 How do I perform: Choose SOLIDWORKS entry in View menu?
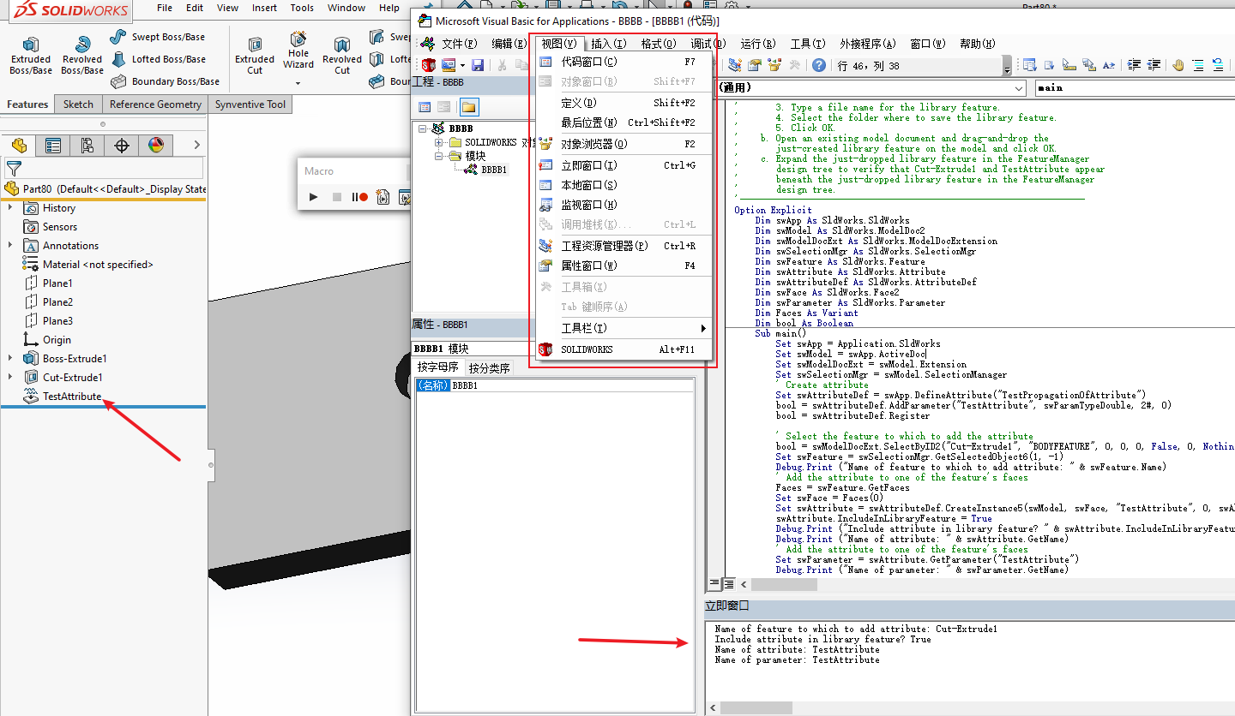624,349
